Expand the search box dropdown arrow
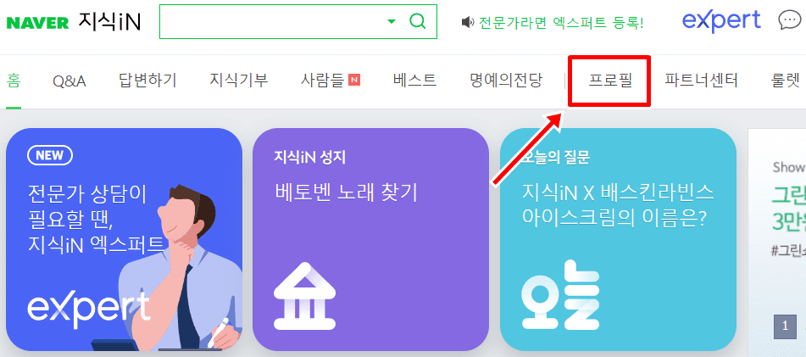 [392, 21]
